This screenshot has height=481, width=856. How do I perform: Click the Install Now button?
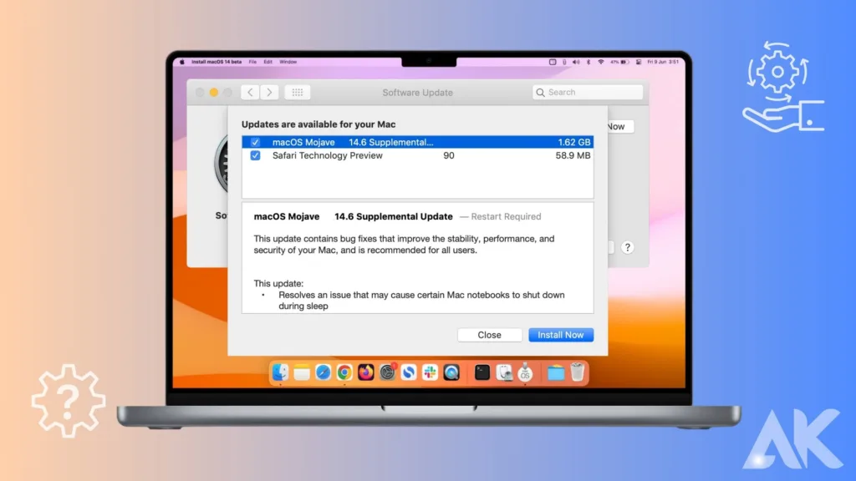tap(561, 335)
